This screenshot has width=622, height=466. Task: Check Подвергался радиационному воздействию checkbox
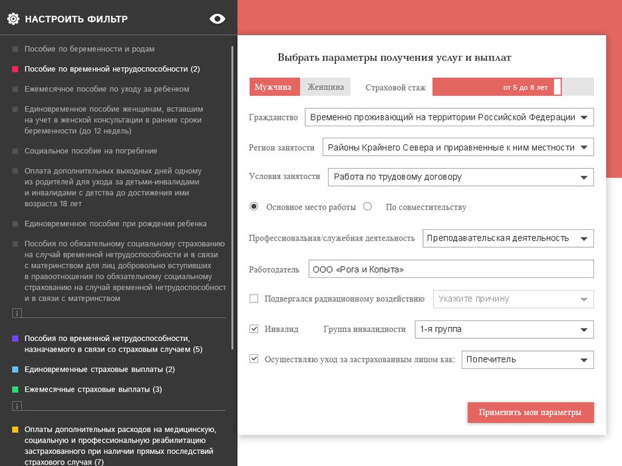254,298
